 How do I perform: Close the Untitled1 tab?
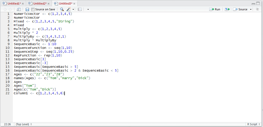pos(23,4)
